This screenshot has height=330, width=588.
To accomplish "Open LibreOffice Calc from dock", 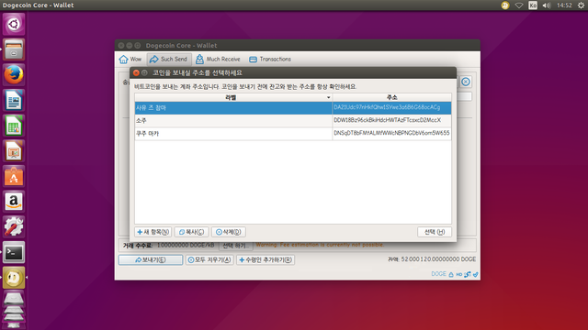I will pos(14,126).
